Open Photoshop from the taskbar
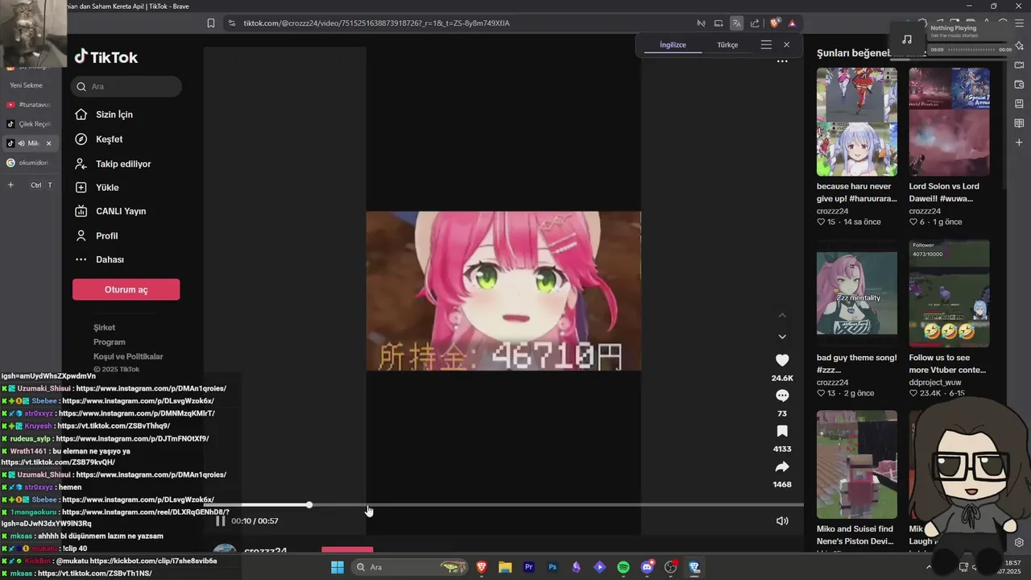 point(553,567)
